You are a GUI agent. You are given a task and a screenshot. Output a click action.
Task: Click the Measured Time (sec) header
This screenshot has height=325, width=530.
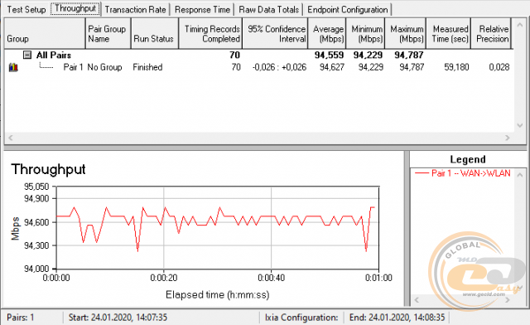pyautogui.click(x=448, y=33)
